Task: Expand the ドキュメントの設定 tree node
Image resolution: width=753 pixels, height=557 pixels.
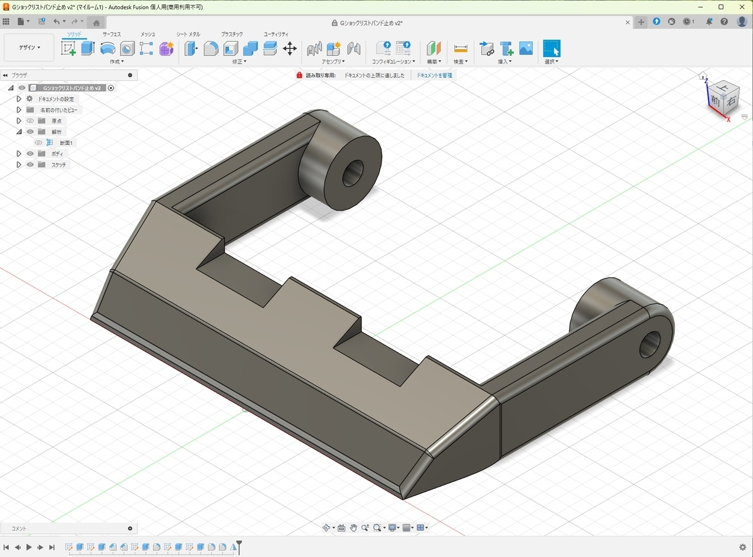Action: (19, 99)
